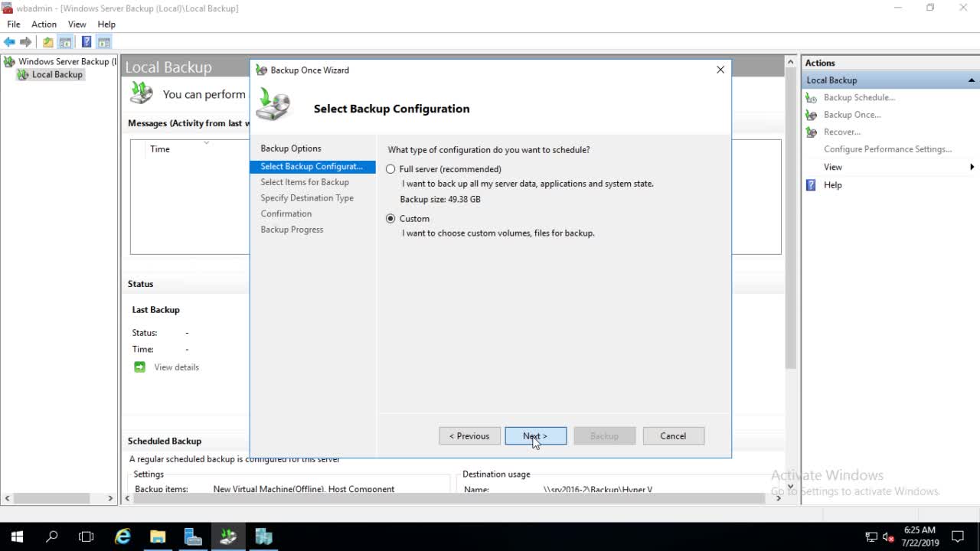This screenshot has width=980, height=551.
Task: Close the Backup Once Wizard dialog
Action: point(720,70)
